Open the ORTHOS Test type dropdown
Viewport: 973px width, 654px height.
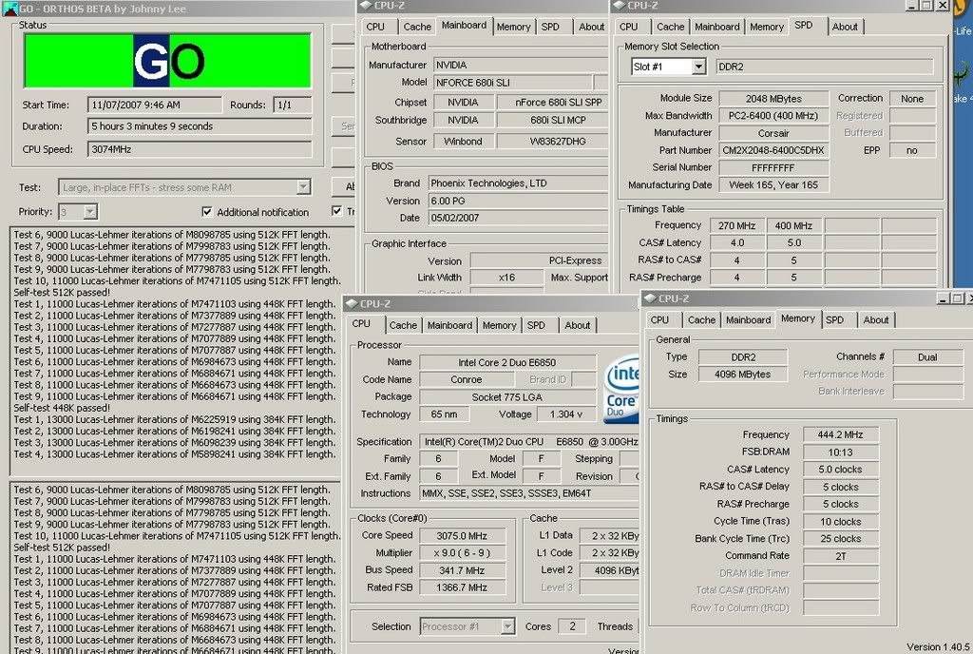tap(303, 186)
